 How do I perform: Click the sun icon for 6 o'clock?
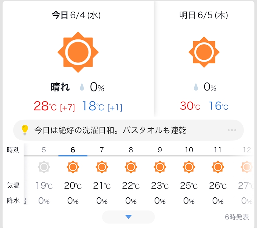[x=73, y=167]
